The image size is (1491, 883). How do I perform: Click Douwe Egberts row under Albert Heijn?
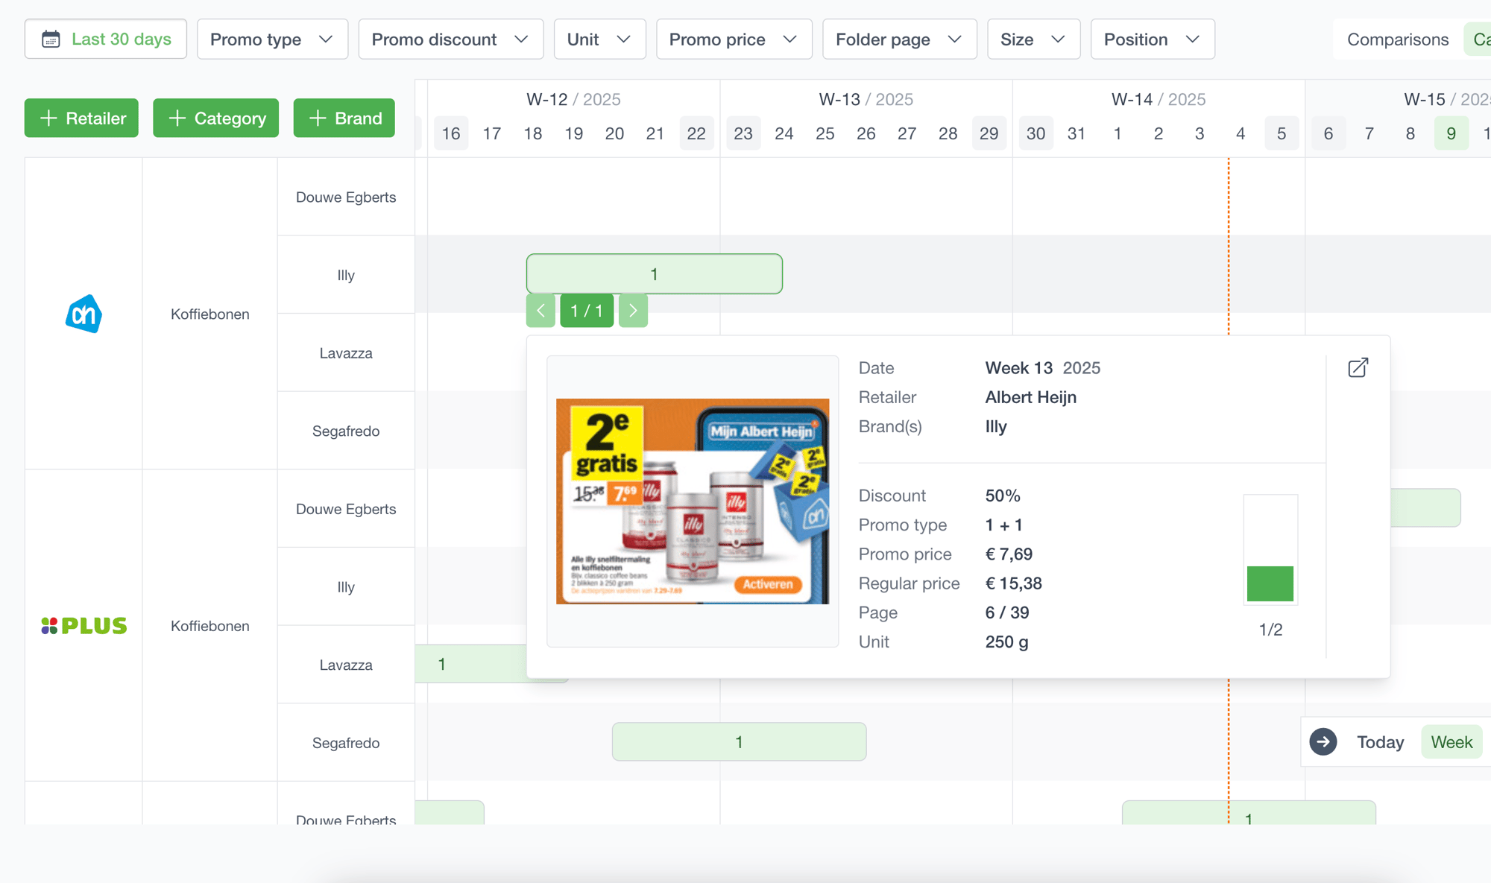pyautogui.click(x=346, y=197)
